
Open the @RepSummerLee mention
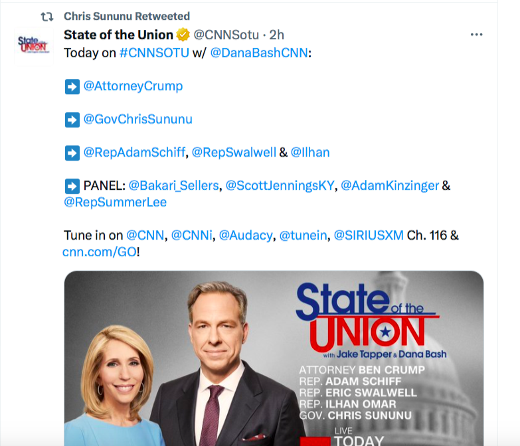coord(115,202)
